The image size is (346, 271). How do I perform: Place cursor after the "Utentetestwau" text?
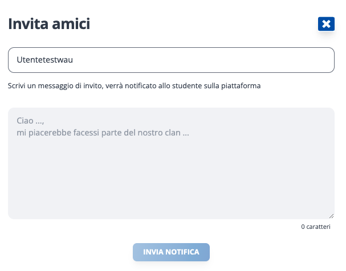(74, 60)
